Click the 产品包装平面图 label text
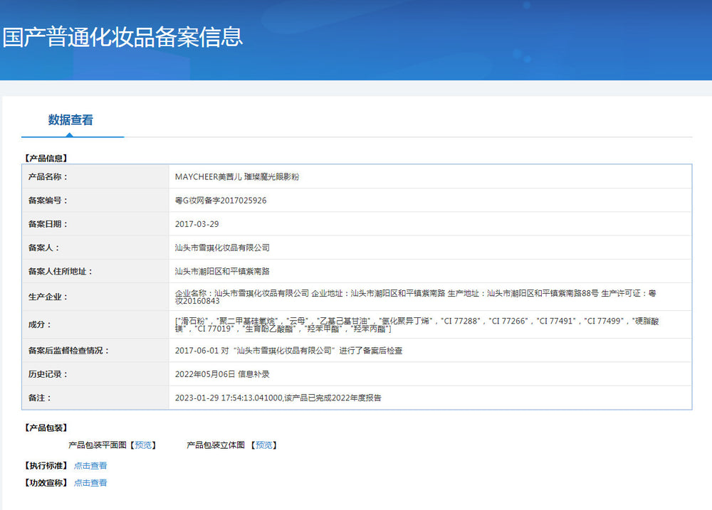712x510 pixels. (97, 445)
